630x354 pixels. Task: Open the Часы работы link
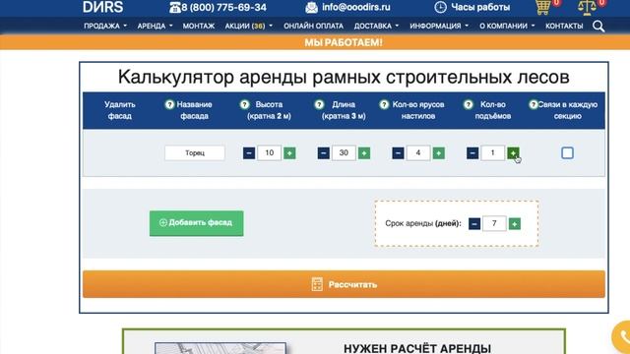pos(480,7)
